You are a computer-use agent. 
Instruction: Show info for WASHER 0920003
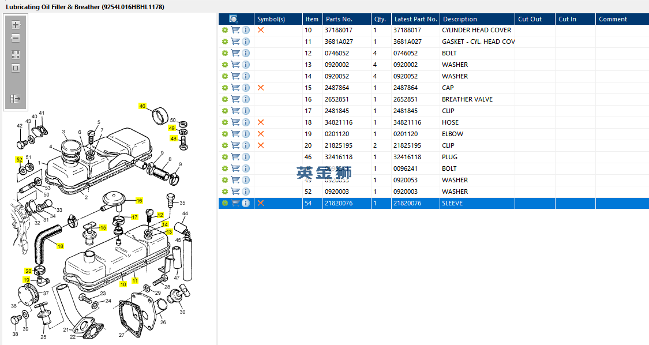tap(246, 192)
